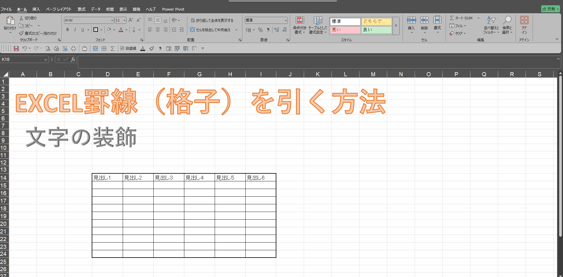Open the font size dropdown
Viewport: 563px width, 277px height.
(124, 20)
